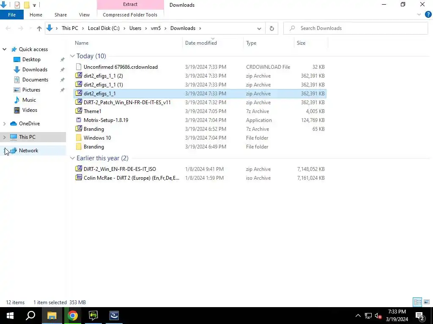Open the muted volume tray icon
The height and width of the screenshot is (324, 433).
click(378, 316)
